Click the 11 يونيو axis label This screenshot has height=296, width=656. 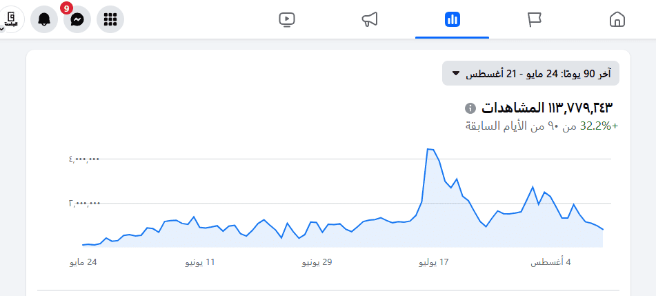pyautogui.click(x=200, y=262)
